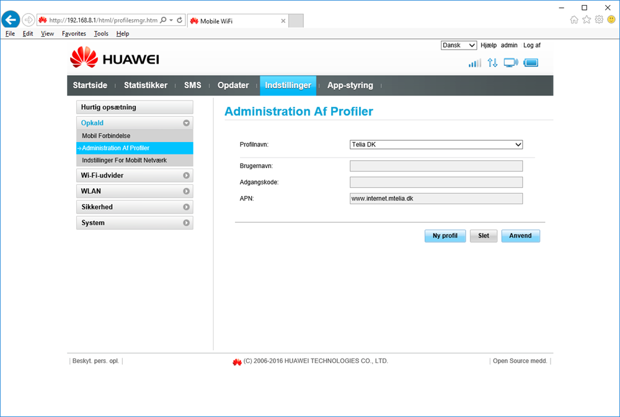
Task: Open Beskyt. pers. opl. footer link
Action: 95,361
